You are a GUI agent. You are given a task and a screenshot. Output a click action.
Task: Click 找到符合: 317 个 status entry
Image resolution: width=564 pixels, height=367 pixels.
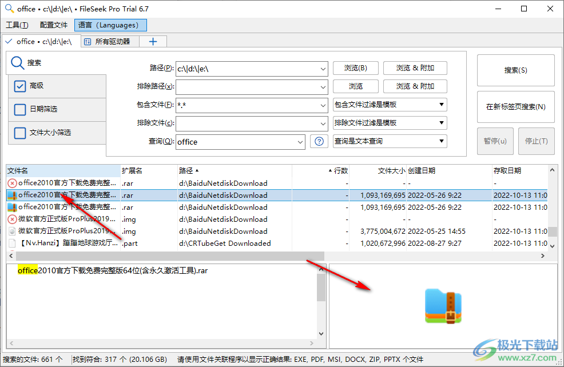(120, 359)
